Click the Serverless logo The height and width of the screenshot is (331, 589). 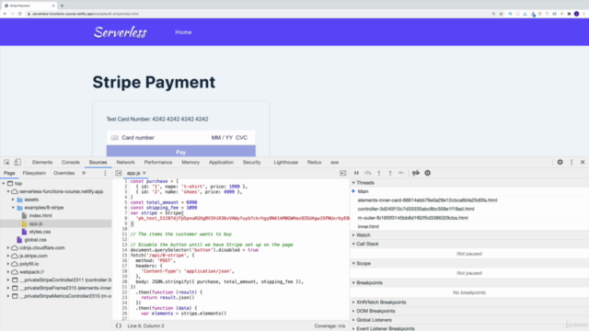(x=121, y=32)
